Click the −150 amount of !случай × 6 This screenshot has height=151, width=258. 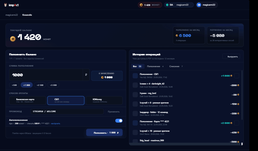[x=233, y=104]
